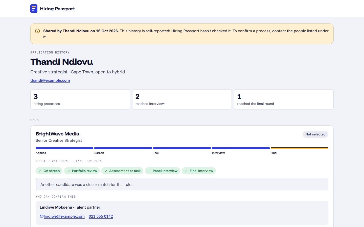Click the checkmark icon in Portfolio review chip
This screenshot has height=227, width=364.
69,171
